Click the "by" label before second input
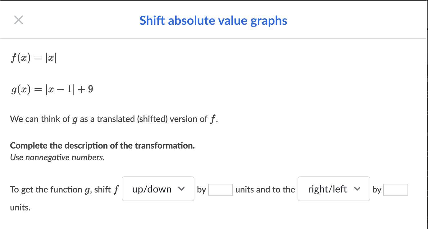Image resolution: width=428 pixels, height=229 pixels. tap(376, 189)
